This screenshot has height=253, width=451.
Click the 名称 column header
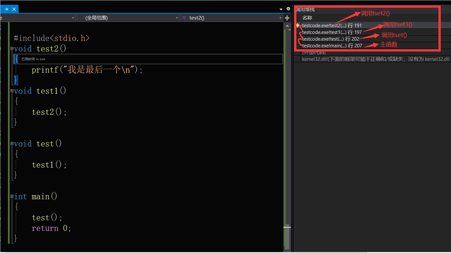307,18
